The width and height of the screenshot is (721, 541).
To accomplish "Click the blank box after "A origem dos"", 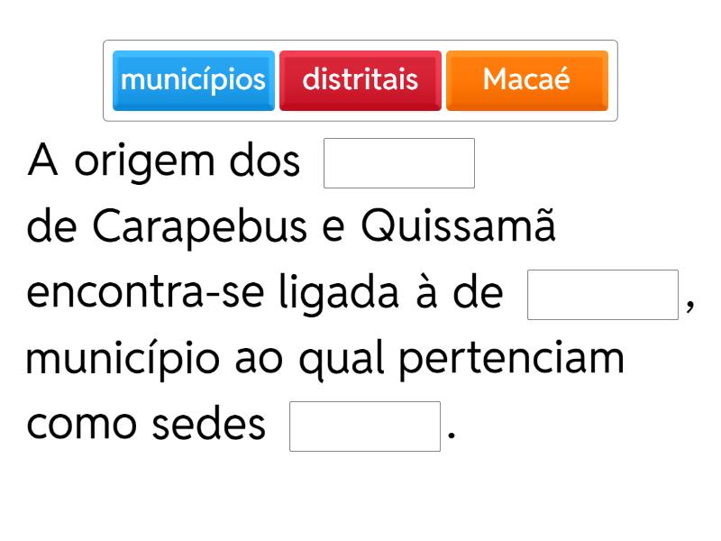I will 399,163.
